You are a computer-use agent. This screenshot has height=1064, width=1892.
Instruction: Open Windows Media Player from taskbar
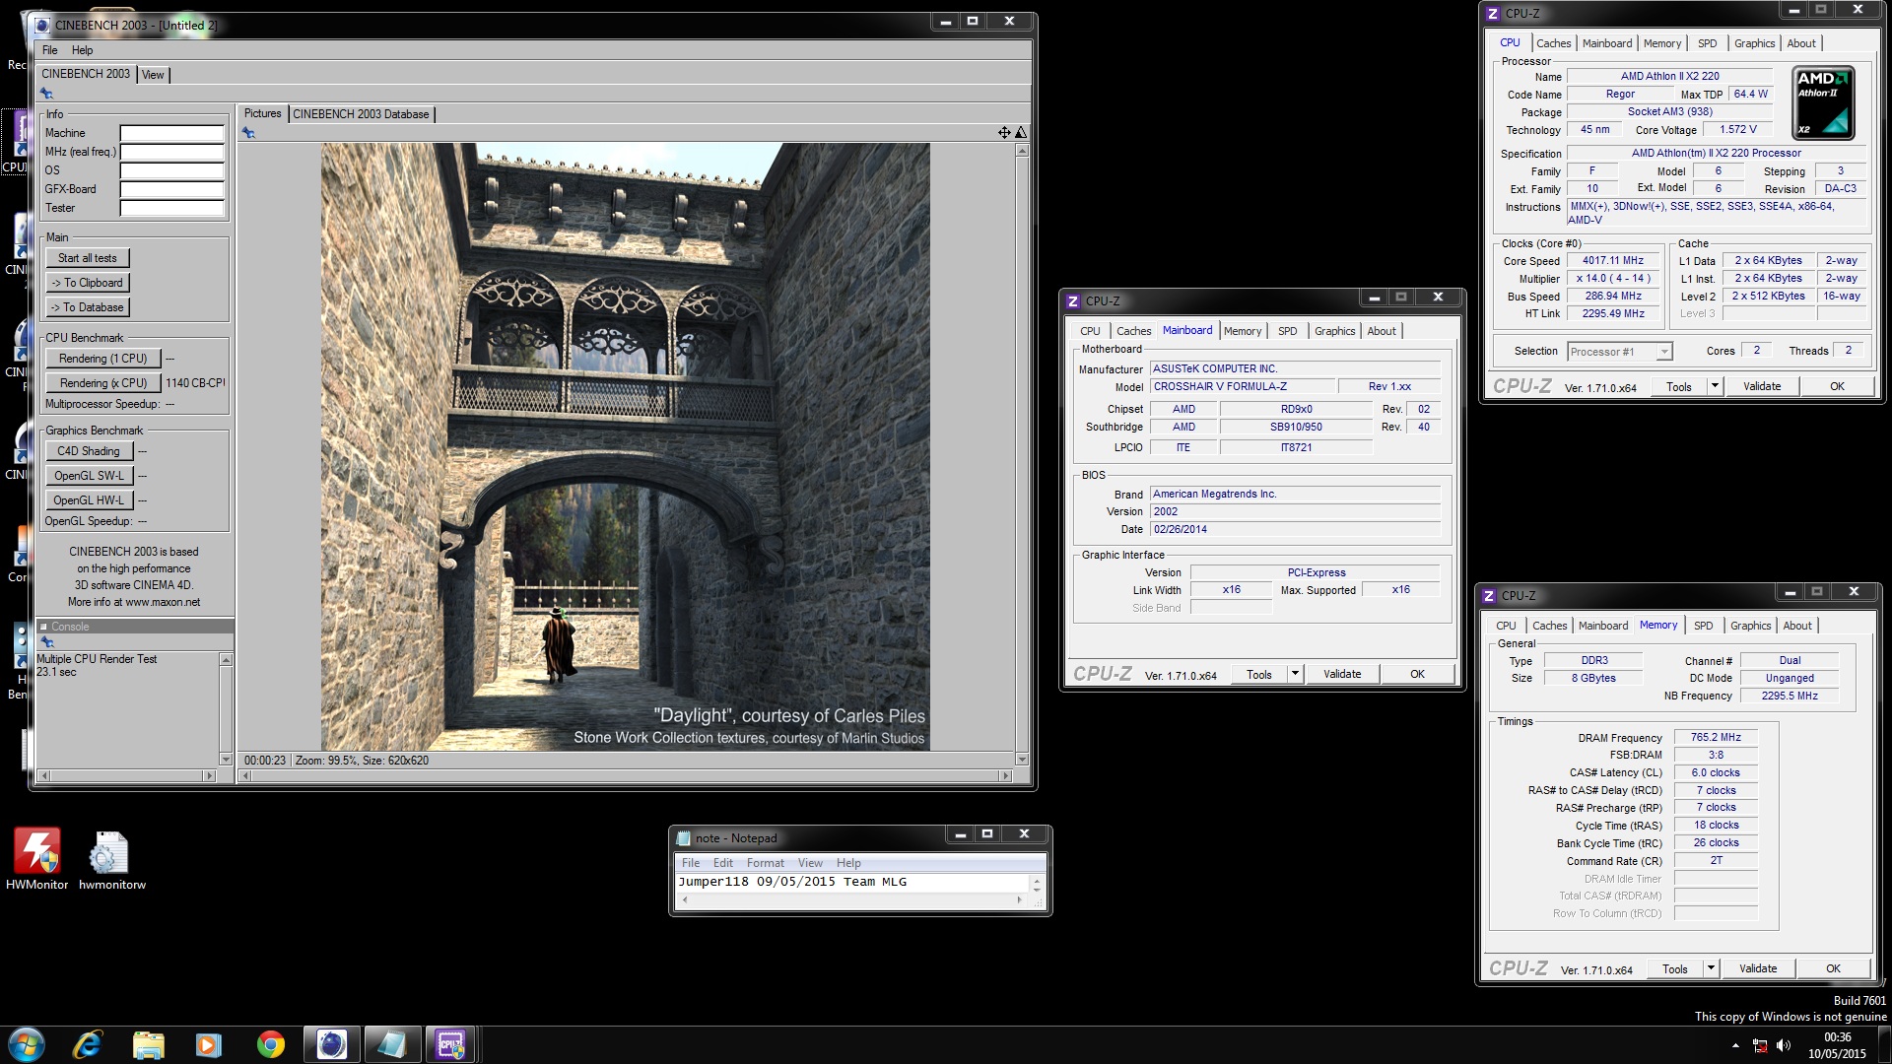tap(208, 1044)
